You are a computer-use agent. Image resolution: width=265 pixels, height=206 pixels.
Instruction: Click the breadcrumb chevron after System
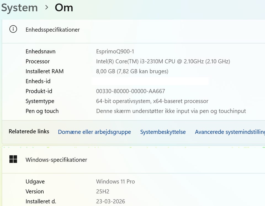pyautogui.click(x=47, y=7)
